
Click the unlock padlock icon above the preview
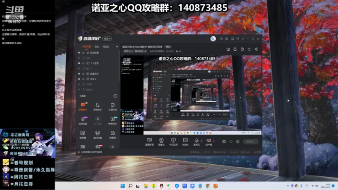(x=235, y=49)
